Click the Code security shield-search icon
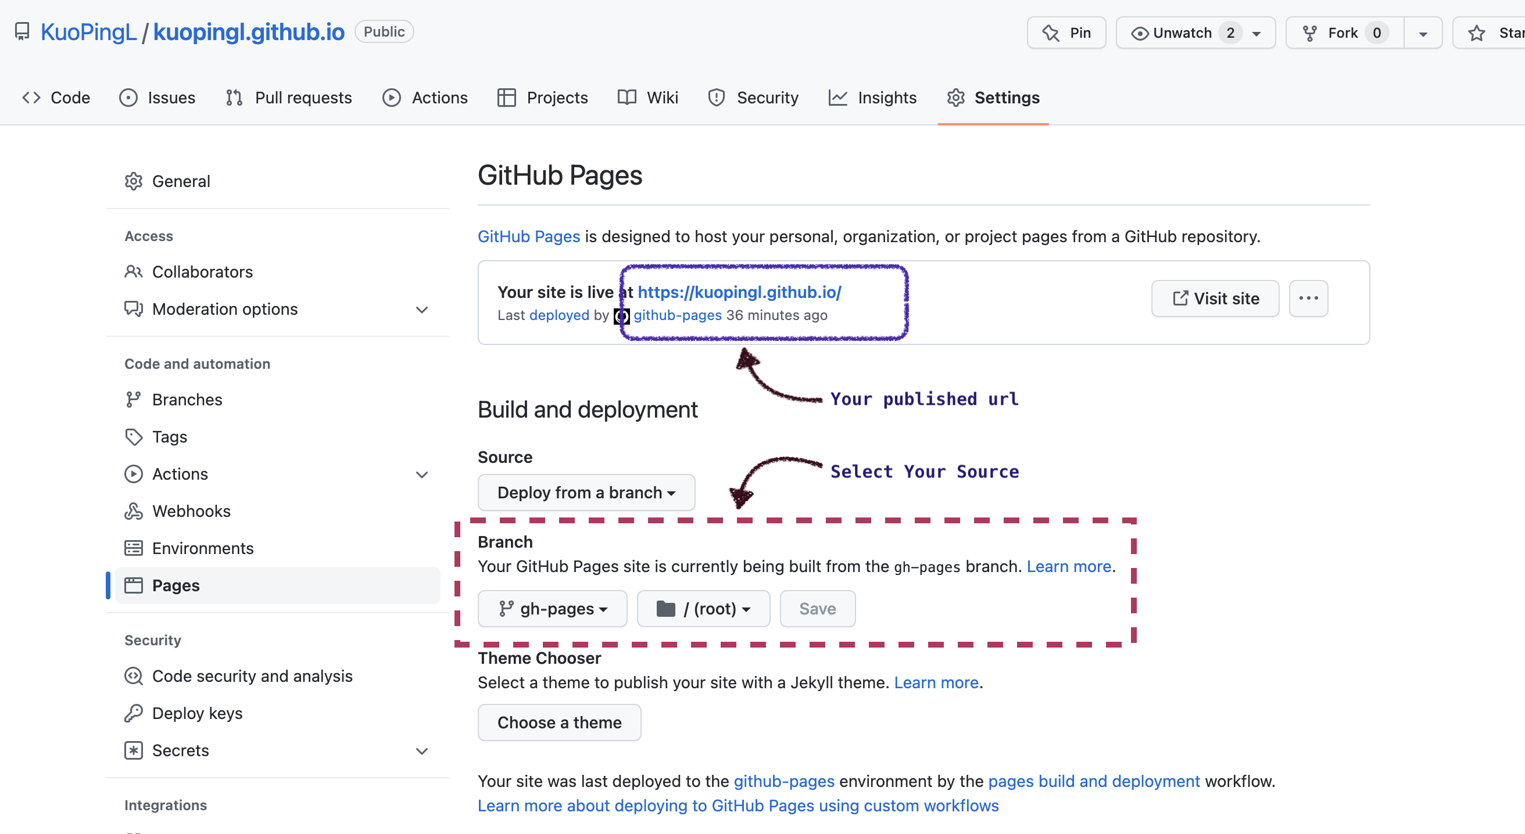Screen dimensions: 1525x834 pos(134,676)
